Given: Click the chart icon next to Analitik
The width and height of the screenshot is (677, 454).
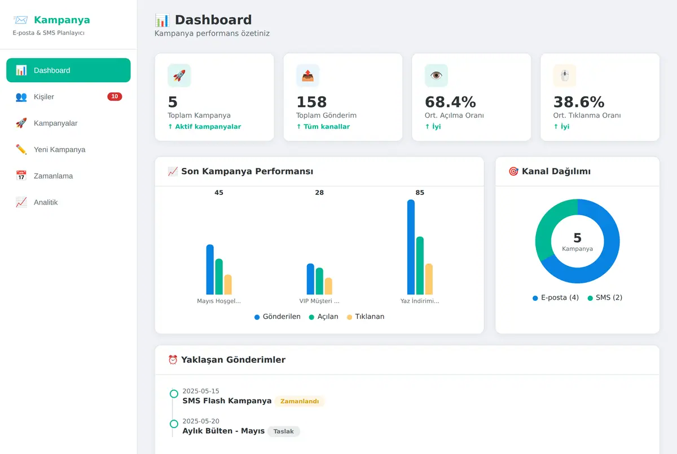Looking at the screenshot, I should pyautogui.click(x=21, y=202).
